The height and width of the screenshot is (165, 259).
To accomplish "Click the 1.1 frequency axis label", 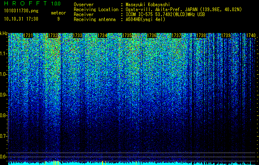I will 3,54.
